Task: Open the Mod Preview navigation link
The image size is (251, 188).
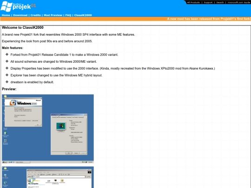Action: tap(53, 15)
